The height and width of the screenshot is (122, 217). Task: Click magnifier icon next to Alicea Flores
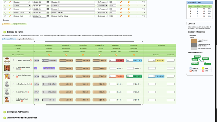[14, 60]
